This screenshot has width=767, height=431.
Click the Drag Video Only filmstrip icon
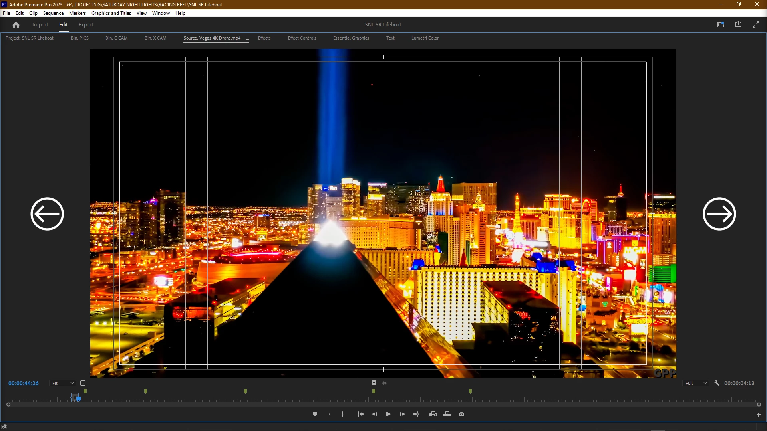374,383
